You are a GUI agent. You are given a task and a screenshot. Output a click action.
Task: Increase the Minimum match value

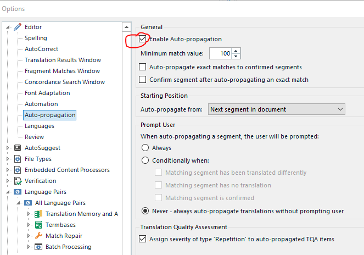click(236, 51)
